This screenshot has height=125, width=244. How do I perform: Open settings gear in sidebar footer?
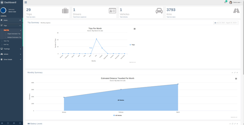pyautogui.click(x=2, y=123)
